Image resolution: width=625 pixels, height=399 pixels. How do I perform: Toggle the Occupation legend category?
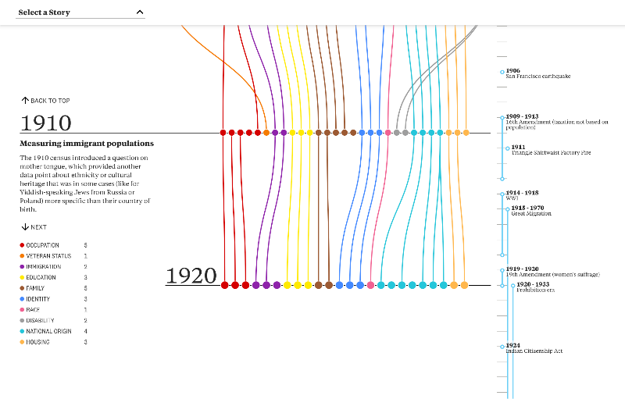(x=42, y=245)
